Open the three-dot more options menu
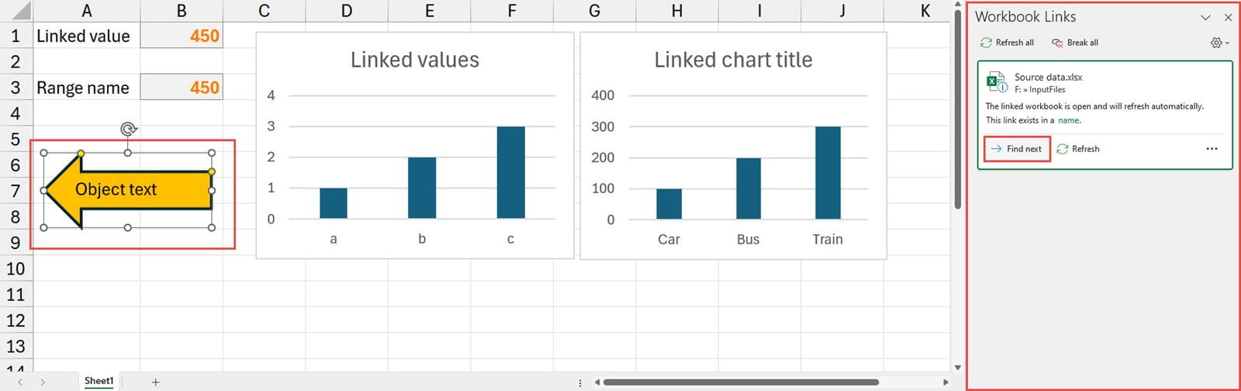 1212,149
